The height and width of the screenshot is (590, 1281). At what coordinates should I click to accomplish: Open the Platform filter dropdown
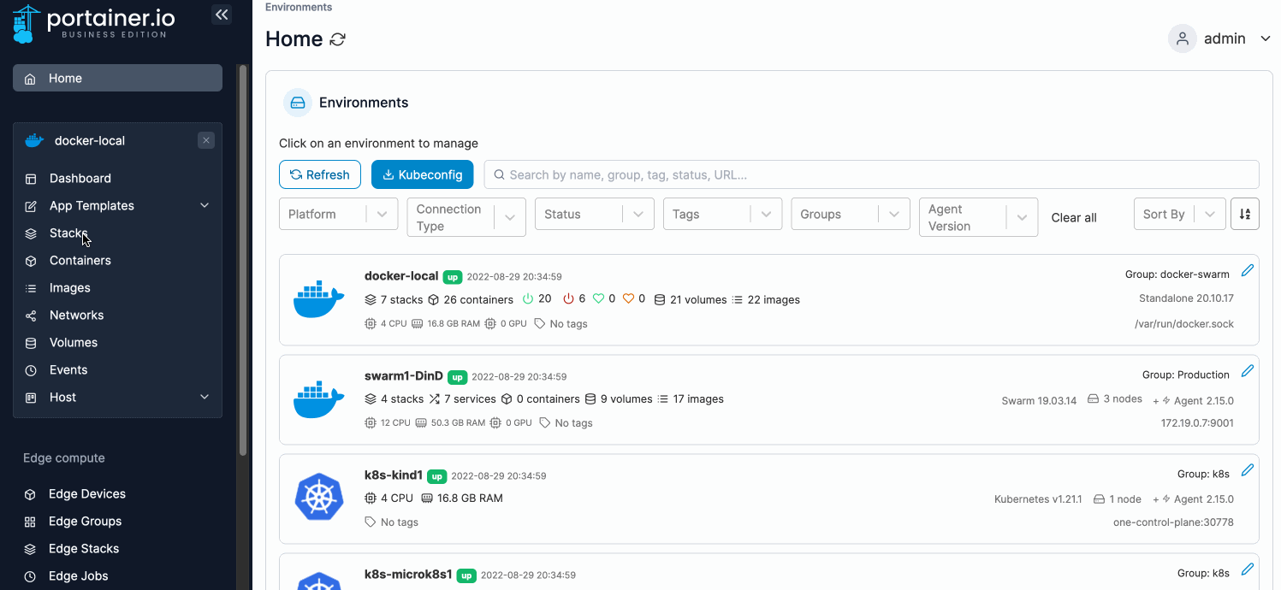click(338, 214)
